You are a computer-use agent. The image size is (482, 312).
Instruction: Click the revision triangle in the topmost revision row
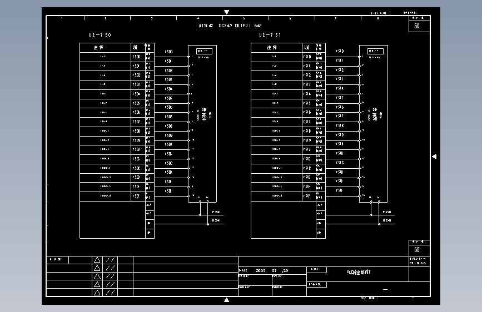97,260
